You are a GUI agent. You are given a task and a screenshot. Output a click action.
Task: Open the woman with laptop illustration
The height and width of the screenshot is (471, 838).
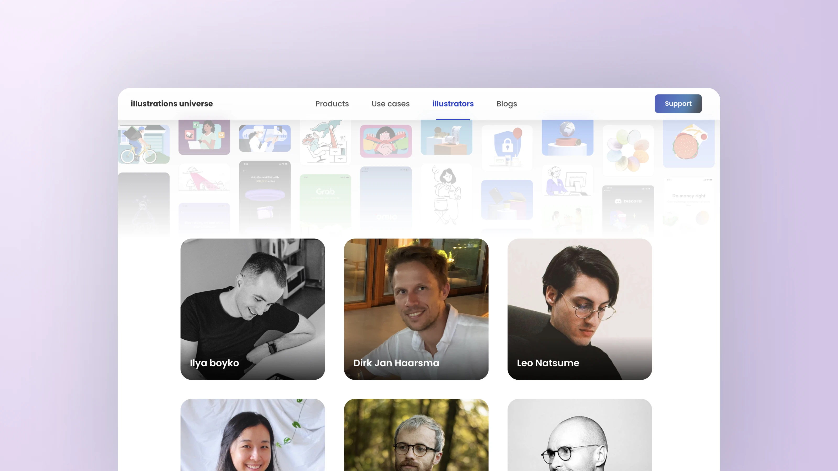[x=204, y=137]
